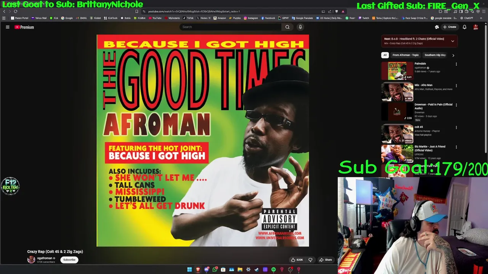
Task: Click the YouTube search magnifier button
Action: (287, 27)
